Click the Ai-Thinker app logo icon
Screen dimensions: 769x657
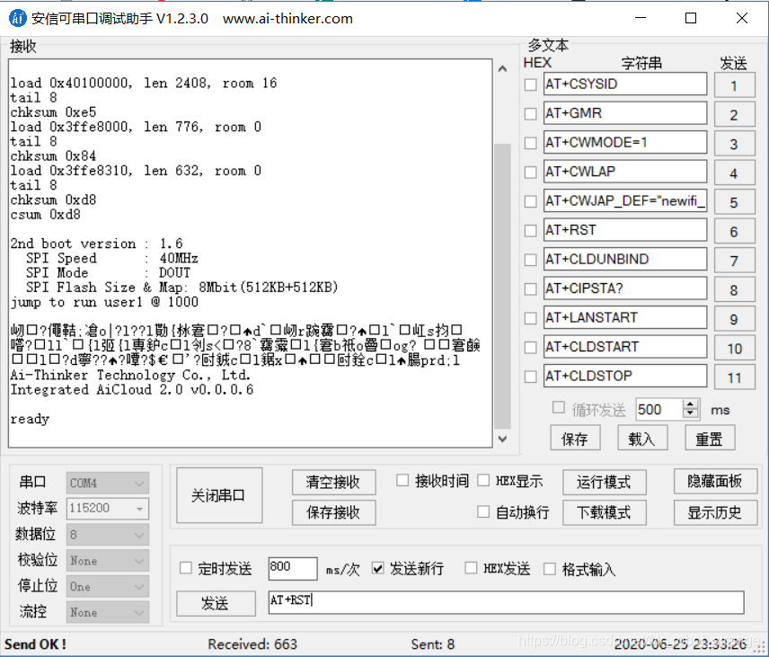coord(18,18)
